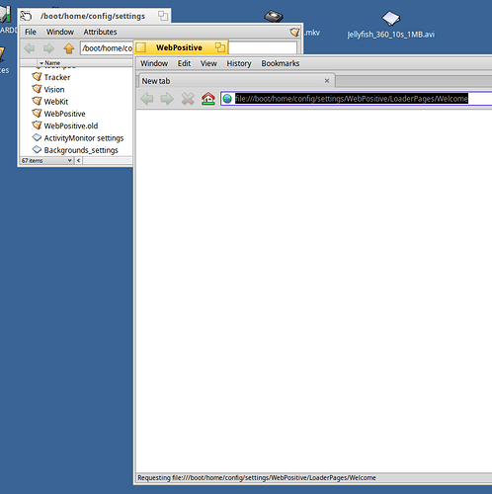Select the WebKit folder name
This screenshot has width=492, height=494.
coord(56,102)
